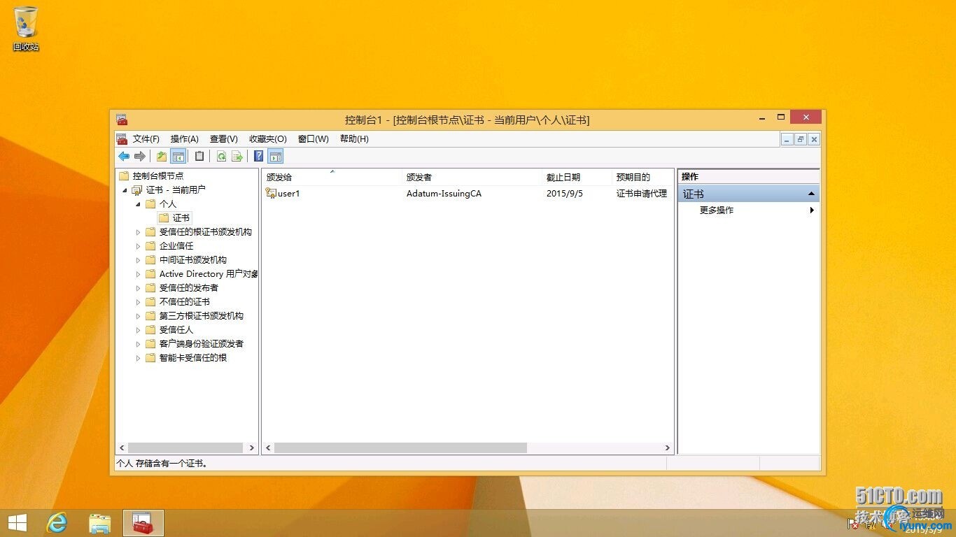The image size is (956, 537).
Task: Click the blue Help question mark icon
Action: (x=259, y=156)
